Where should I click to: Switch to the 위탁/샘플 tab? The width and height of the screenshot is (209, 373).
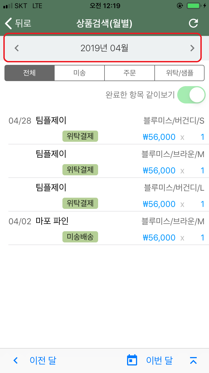pyautogui.click(x=179, y=73)
